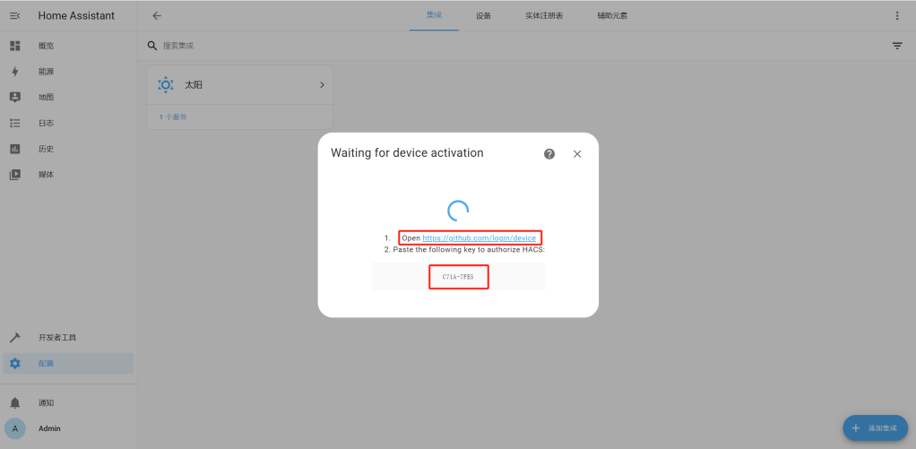
Task: Collapse the sidebar menu toggle icon
Action: coord(15,15)
